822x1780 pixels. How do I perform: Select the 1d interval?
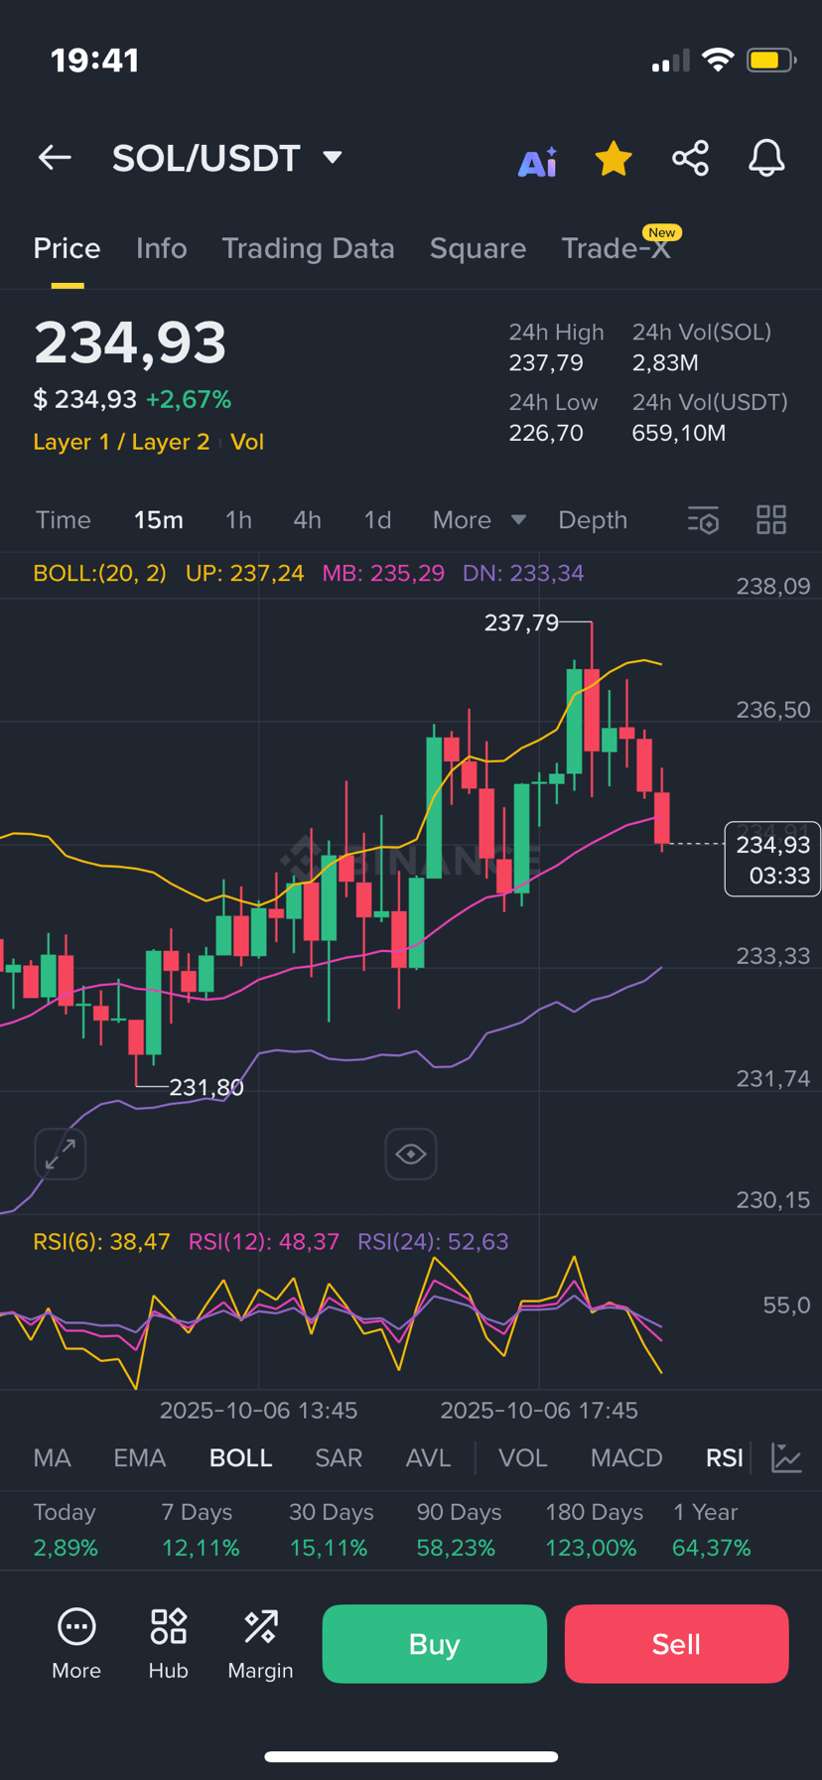click(377, 520)
